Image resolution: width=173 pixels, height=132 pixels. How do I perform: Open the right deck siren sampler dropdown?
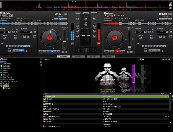coord(167,32)
